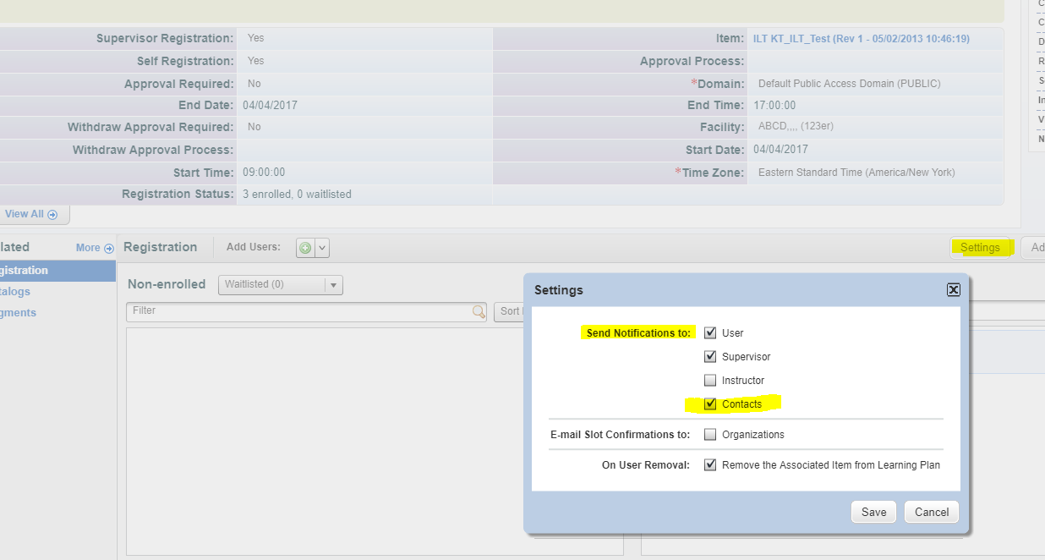Viewport: 1045px width, 560px height.
Task: Uncheck the Contacts notification checkbox
Action: (x=710, y=404)
